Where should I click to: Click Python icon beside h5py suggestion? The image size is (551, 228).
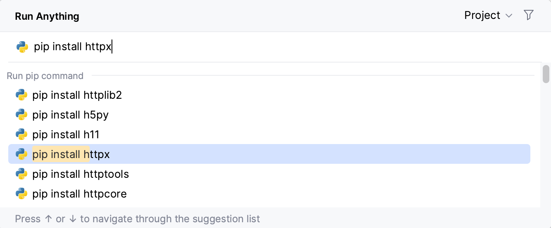[21, 115]
